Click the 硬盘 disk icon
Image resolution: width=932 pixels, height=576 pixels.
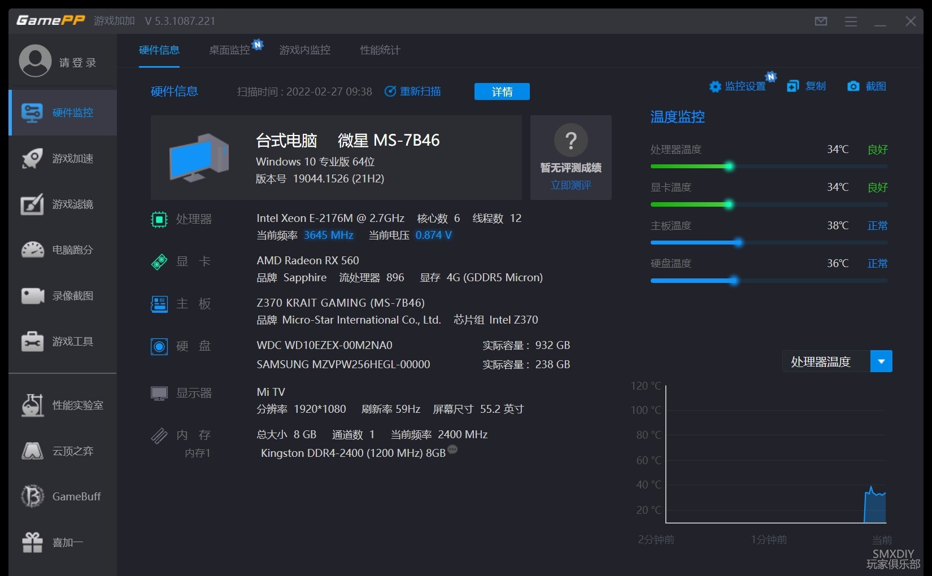point(159,346)
